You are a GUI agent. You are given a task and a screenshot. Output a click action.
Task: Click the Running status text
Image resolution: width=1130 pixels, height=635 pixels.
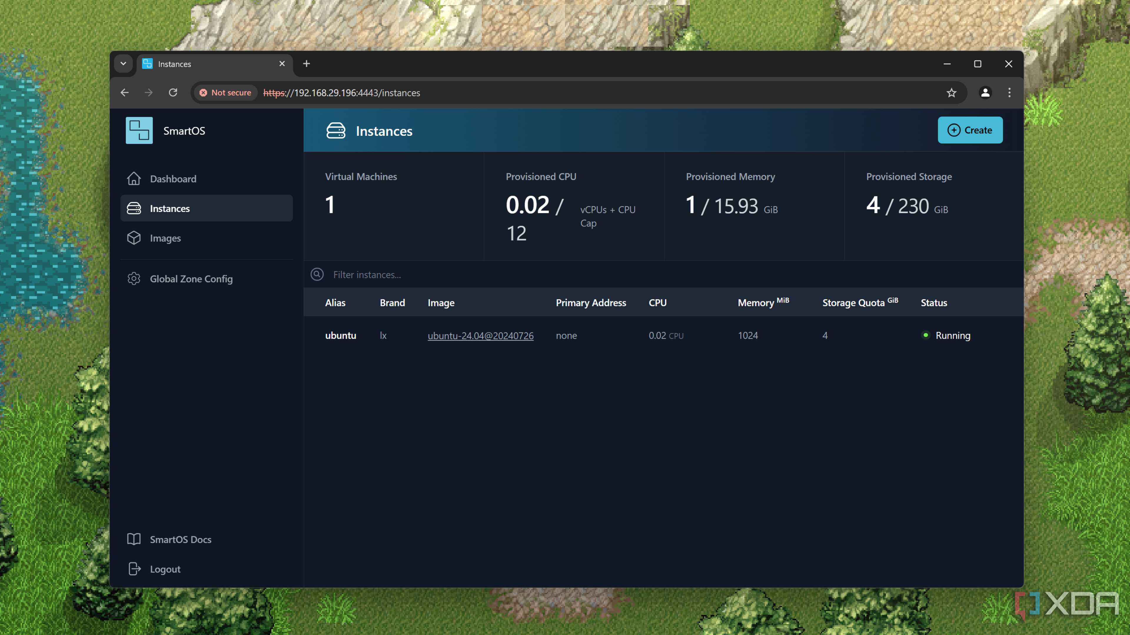(x=953, y=335)
